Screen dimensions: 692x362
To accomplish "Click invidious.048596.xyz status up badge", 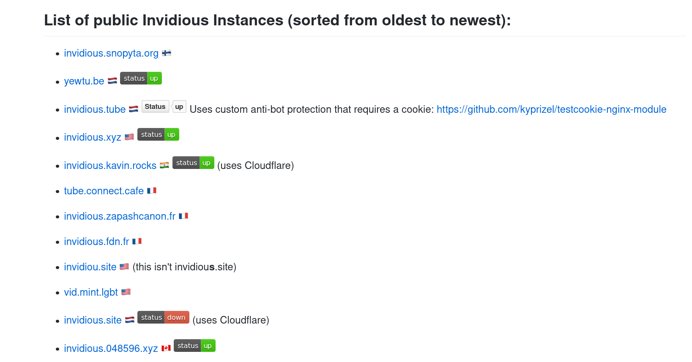I will [x=194, y=346].
